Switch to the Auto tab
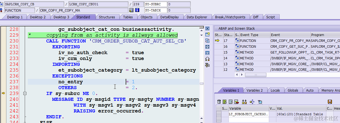 click(310, 90)
